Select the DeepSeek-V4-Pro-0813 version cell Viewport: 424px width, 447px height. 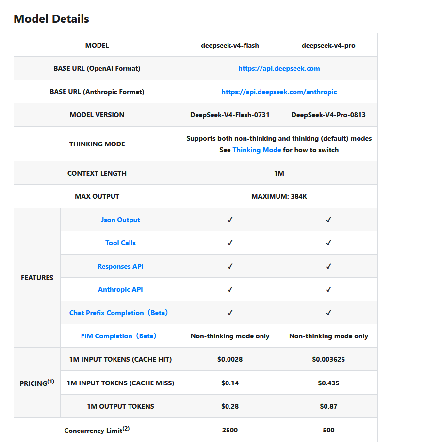(x=328, y=115)
